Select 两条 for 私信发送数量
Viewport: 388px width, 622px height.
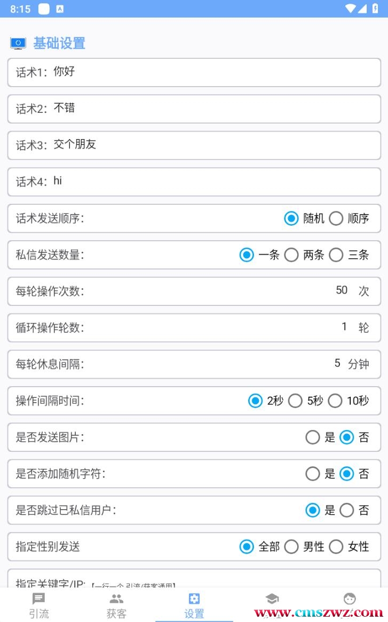pyautogui.click(x=291, y=255)
